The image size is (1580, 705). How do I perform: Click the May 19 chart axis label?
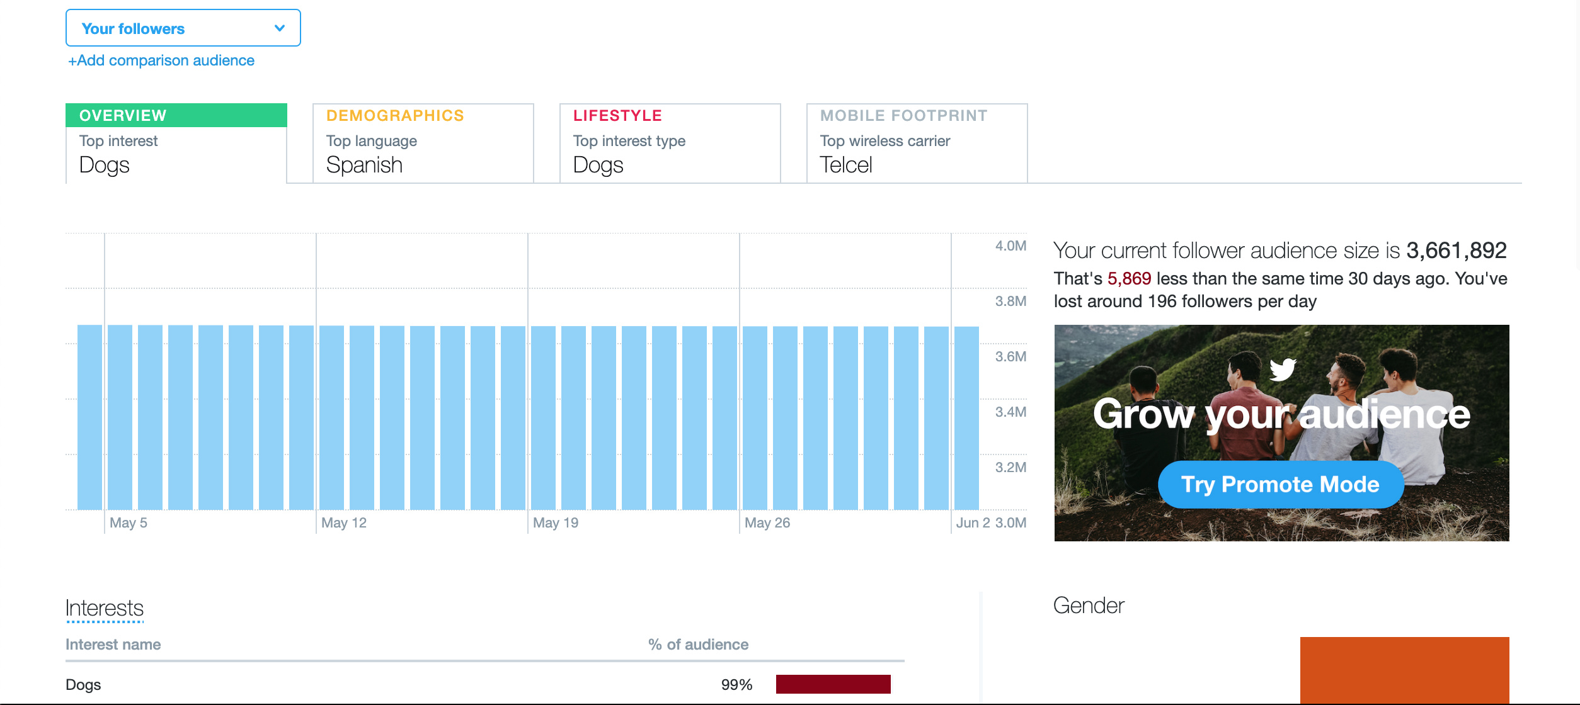[556, 522]
